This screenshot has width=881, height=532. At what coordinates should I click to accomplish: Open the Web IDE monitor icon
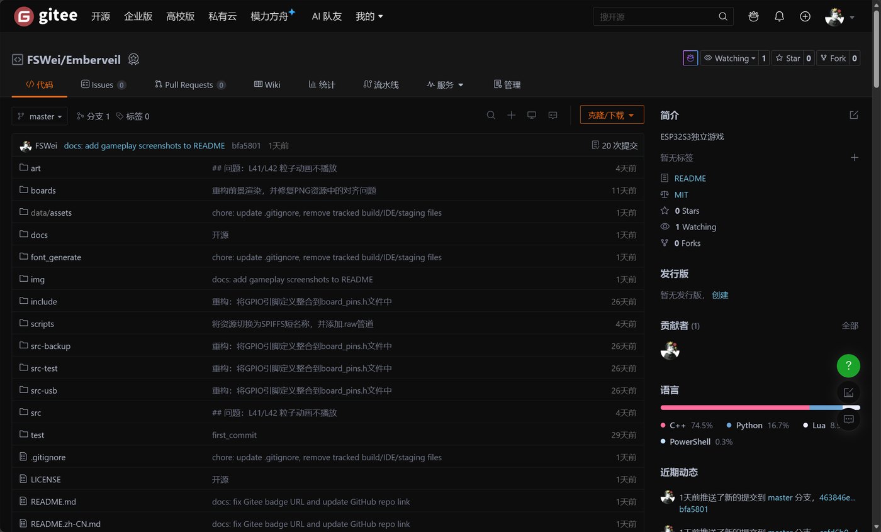click(532, 115)
